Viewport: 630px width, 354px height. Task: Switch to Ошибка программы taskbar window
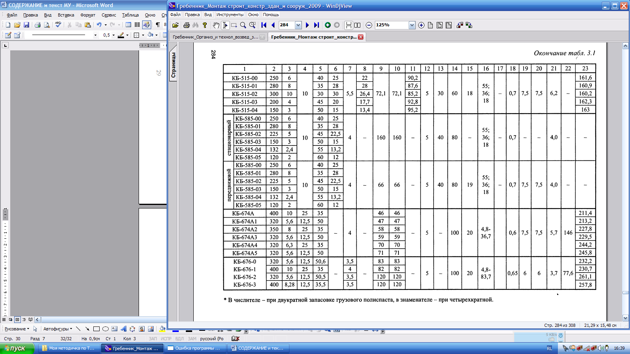(x=195, y=348)
